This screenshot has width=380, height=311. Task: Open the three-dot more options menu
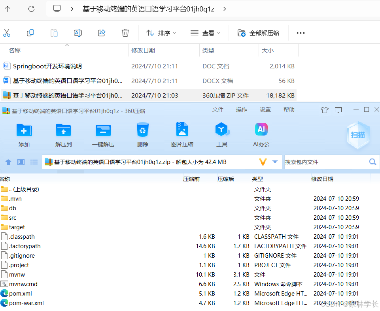[301, 33]
